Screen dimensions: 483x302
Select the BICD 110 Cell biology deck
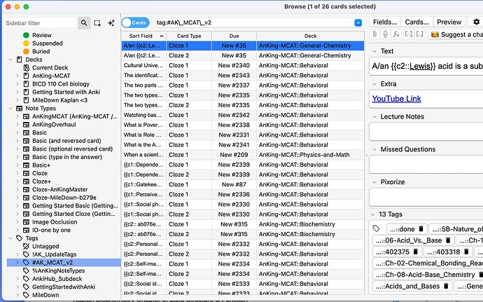[x=61, y=84]
